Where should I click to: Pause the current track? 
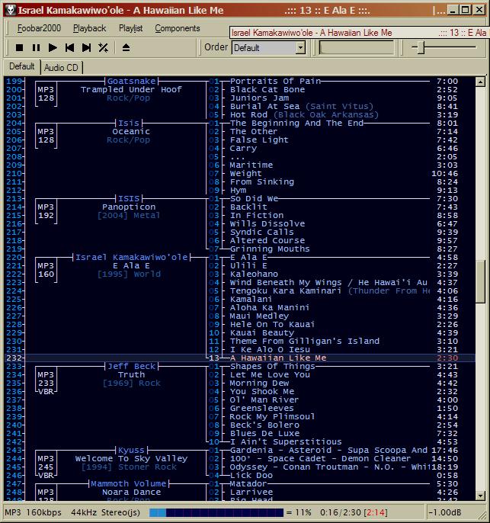(36, 48)
